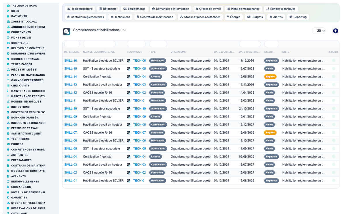Open the technician icon beside TECH-01 in SKILL-11 row
This screenshot has width=346, height=214.
pyautogui.click(x=129, y=101)
